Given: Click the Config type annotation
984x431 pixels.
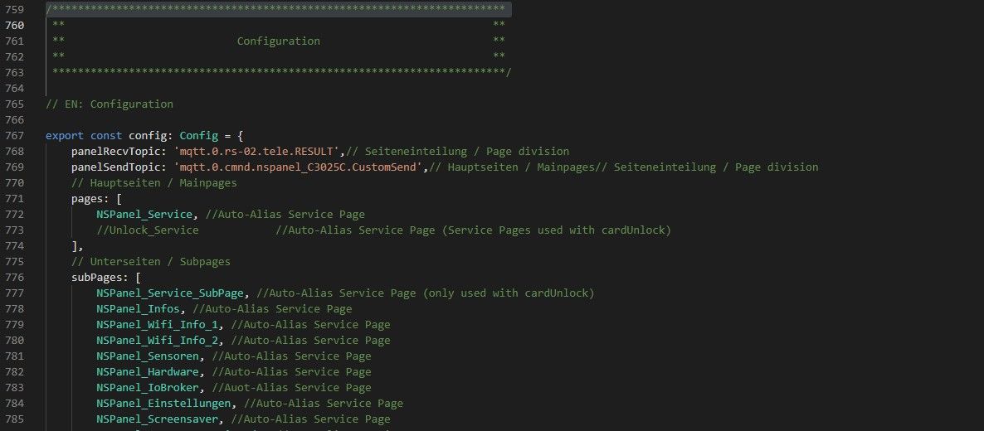Looking at the screenshot, I should click(198, 136).
